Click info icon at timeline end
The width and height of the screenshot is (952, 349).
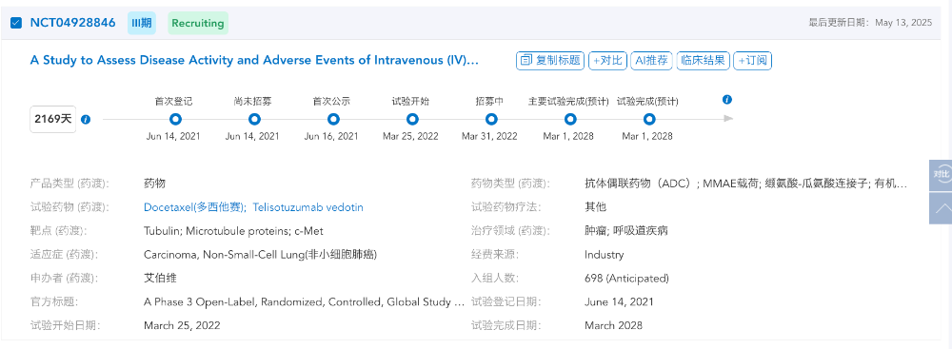click(x=727, y=100)
